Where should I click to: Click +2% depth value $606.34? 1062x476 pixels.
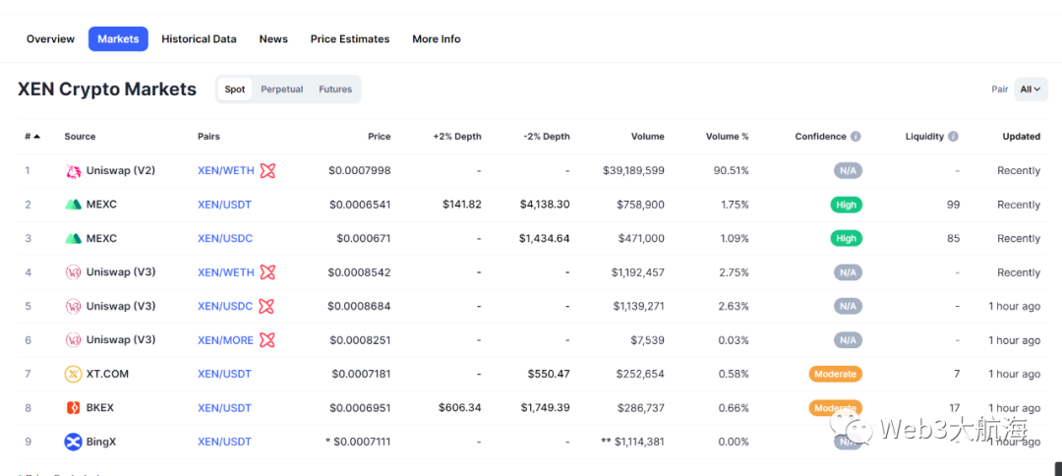coord(460,407)
